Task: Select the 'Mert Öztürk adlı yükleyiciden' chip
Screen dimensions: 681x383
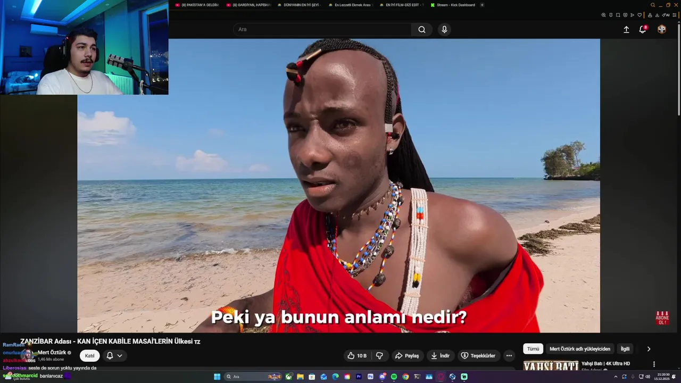Action: tap(580, 349)
